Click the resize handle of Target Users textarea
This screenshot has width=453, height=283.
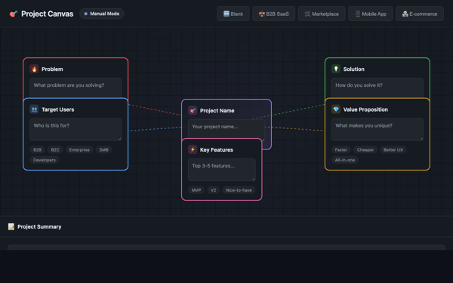pyautogui.click(x=119, y=139)
